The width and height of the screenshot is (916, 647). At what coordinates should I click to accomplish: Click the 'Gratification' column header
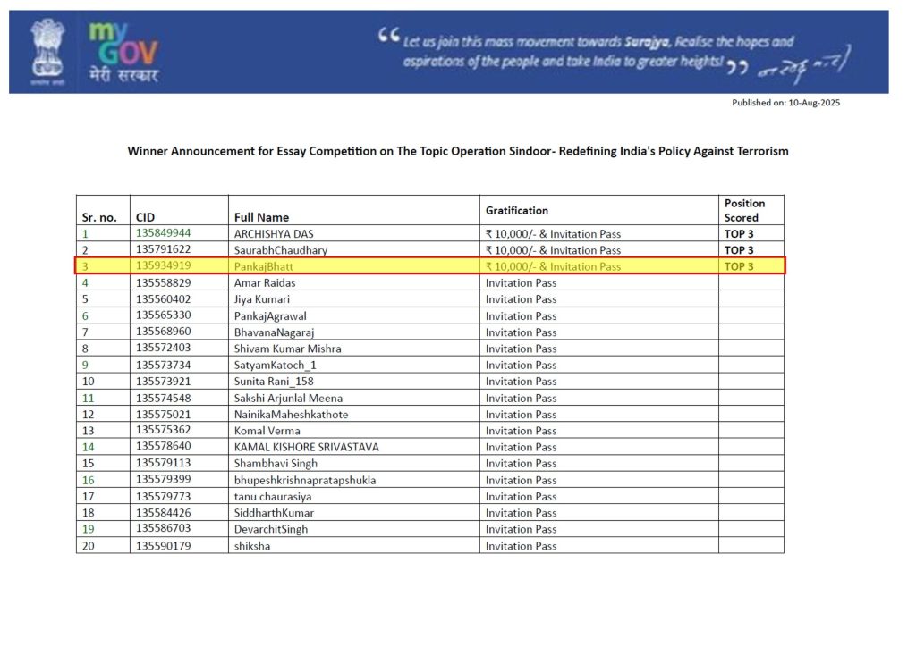(x=517, y=211)
